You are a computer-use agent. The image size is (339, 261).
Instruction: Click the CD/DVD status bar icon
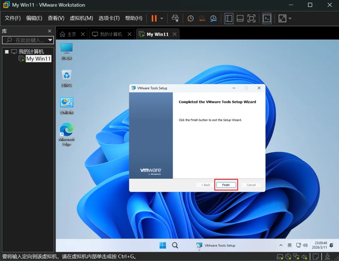click(288, 257)
